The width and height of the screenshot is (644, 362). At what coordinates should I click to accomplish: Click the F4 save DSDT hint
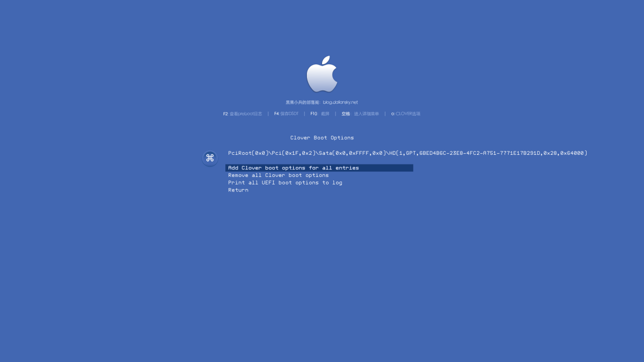(x=286, y=114)
